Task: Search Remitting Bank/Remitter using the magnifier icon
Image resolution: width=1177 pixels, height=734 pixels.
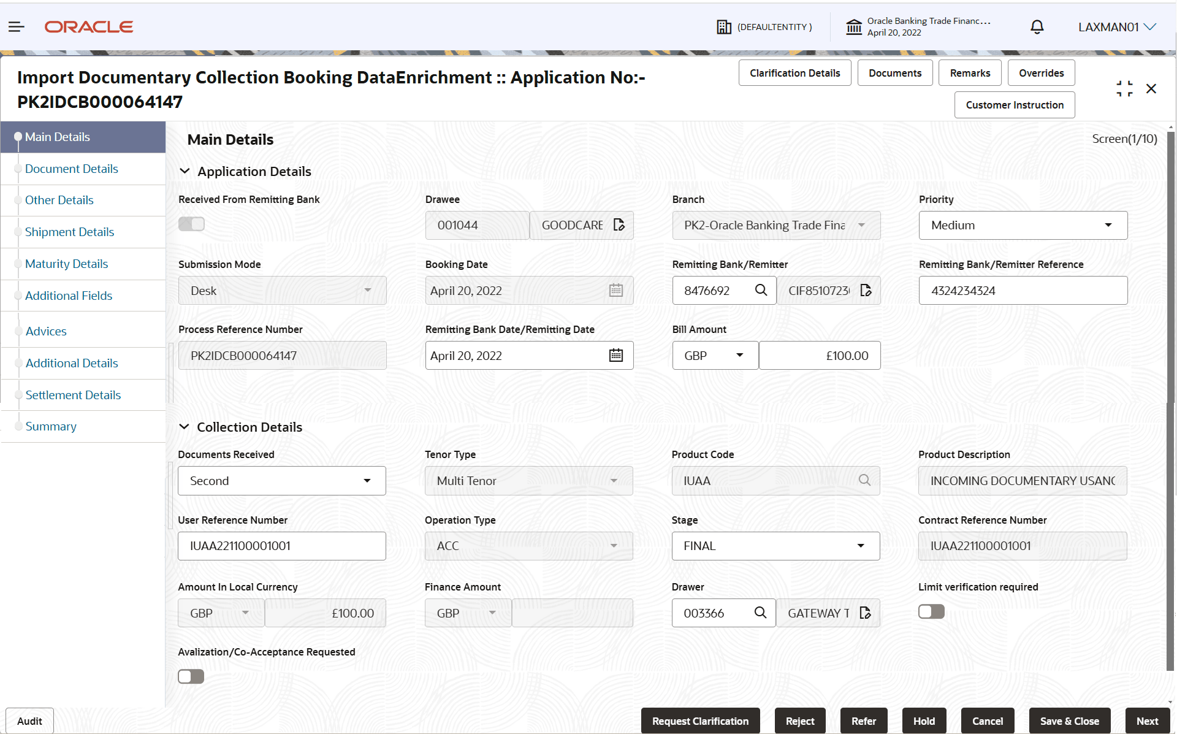Action: pyautogui.click(x=761, y=290)
